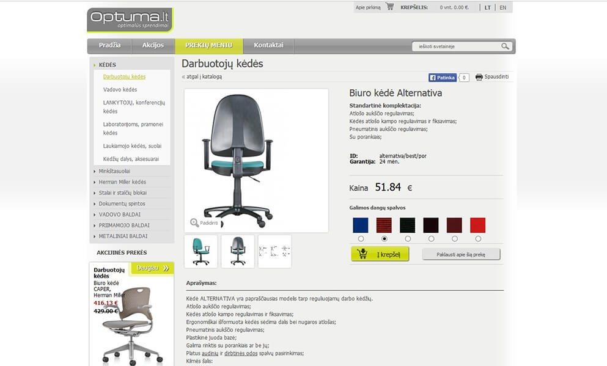Image resolution: width=607 pixels, height=366 pixels.
Task: Click the search magnifier icon
Action: 505,46
